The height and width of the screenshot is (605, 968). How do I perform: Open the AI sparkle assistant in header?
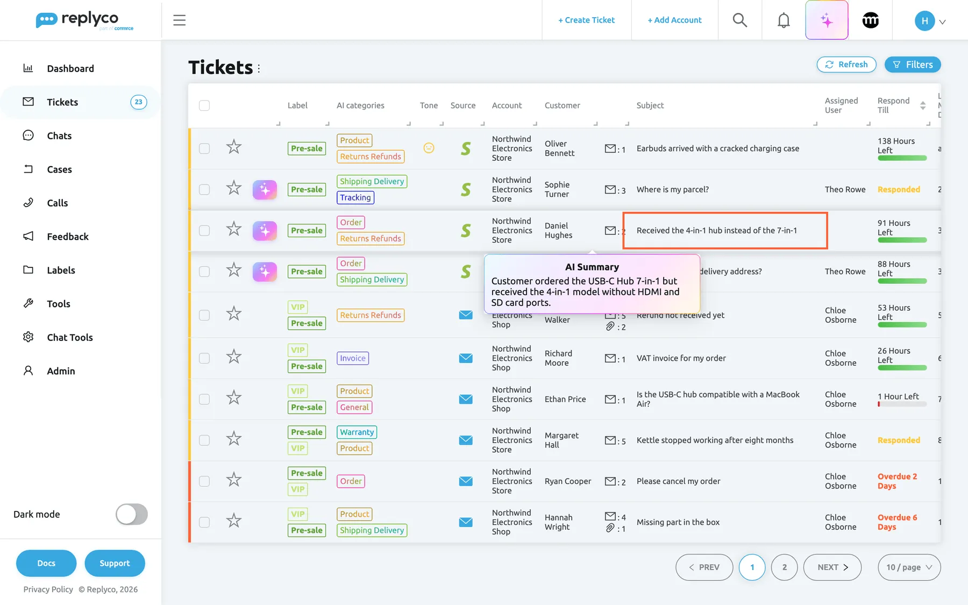(827, 20)
